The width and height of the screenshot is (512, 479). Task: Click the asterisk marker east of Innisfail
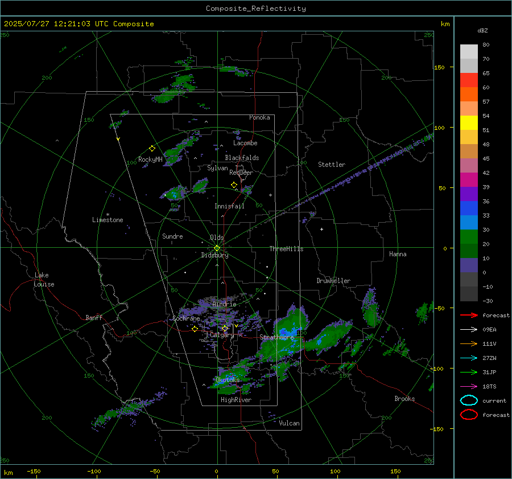click(270, 195)
